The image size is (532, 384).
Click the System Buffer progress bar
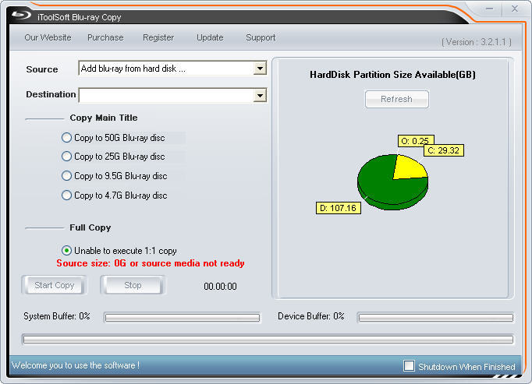coord(183,318)
